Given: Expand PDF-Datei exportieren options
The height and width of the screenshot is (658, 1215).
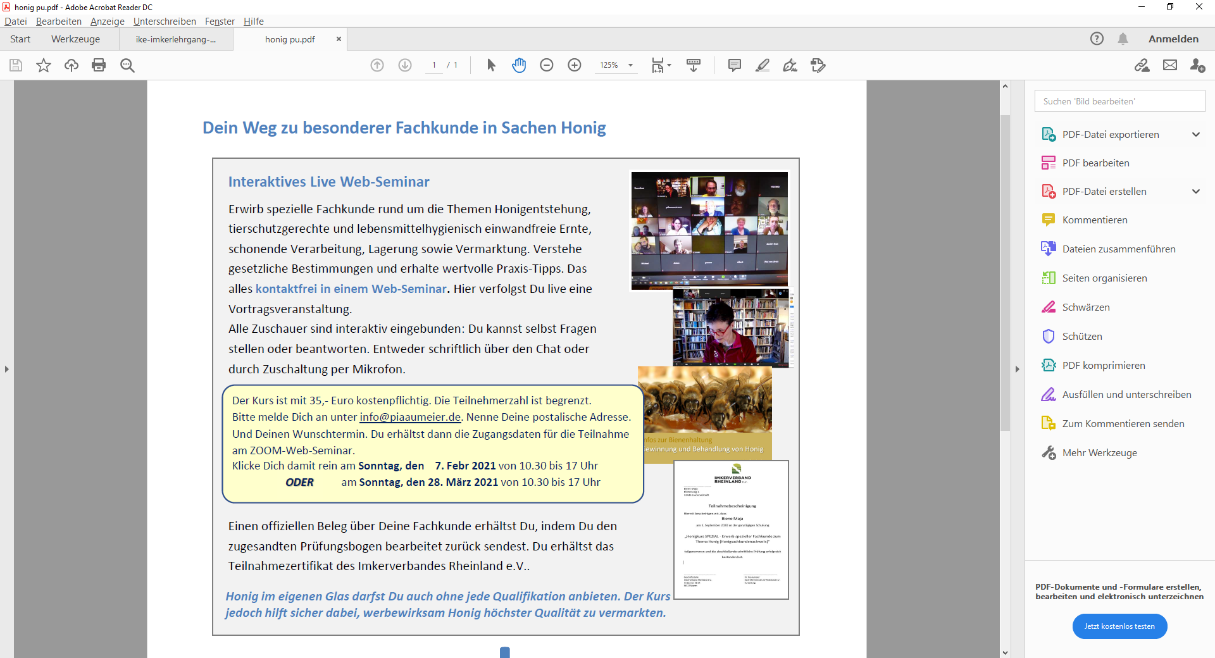Looking at the screenshot, I should [x=1196, y=134].
